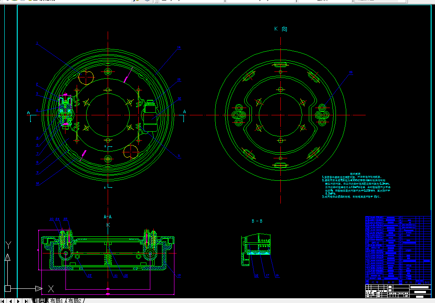Select part callout number 17
Viewport: 435px width, 303px height.
(x=267, y=275)
